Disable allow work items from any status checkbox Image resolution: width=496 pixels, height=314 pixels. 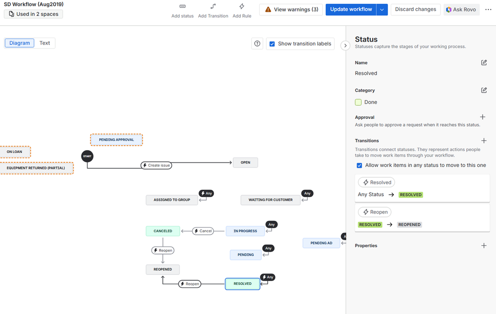coord(359,165)
